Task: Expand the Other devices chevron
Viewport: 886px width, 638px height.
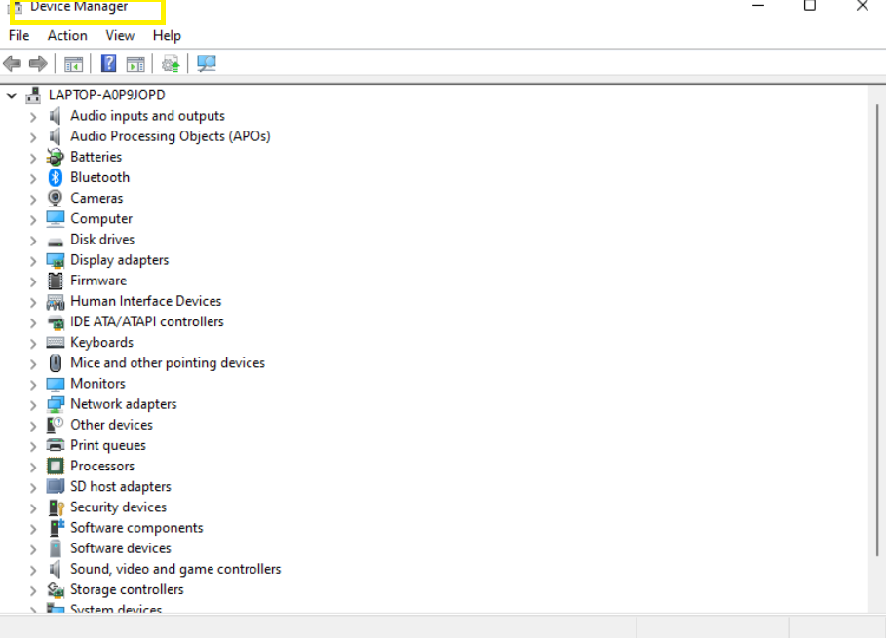Action: click(33, 426)
